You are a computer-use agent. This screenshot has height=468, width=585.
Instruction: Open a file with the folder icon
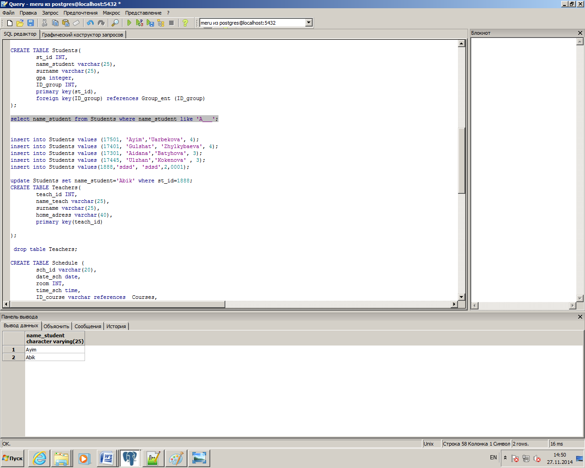pyautogui.click(x=20, y=23)
